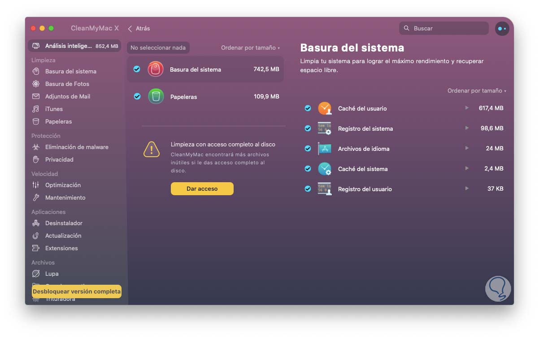Click the Privacidad hand icon
Screen dimensions: 539x338
[36, 159]
